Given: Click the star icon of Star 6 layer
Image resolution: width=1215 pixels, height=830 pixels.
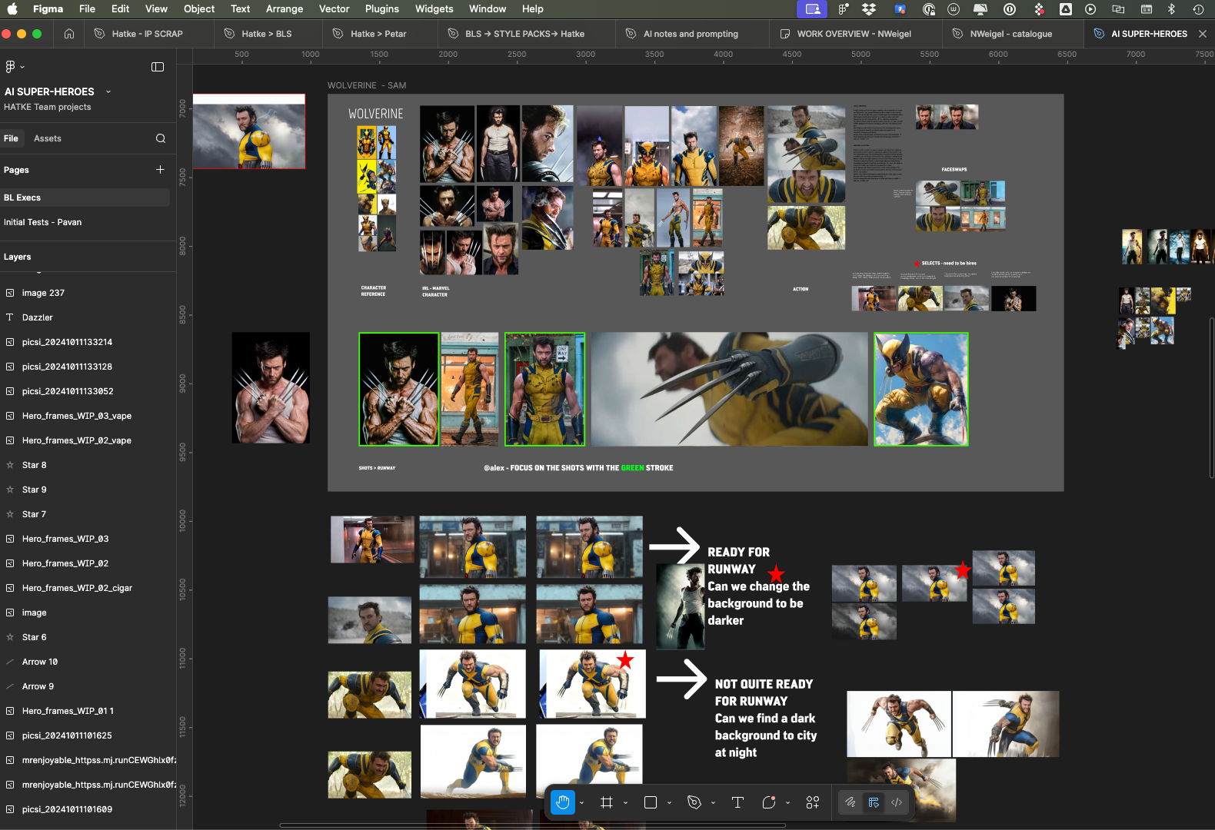Looking at the screenshot, I should 10,637.
